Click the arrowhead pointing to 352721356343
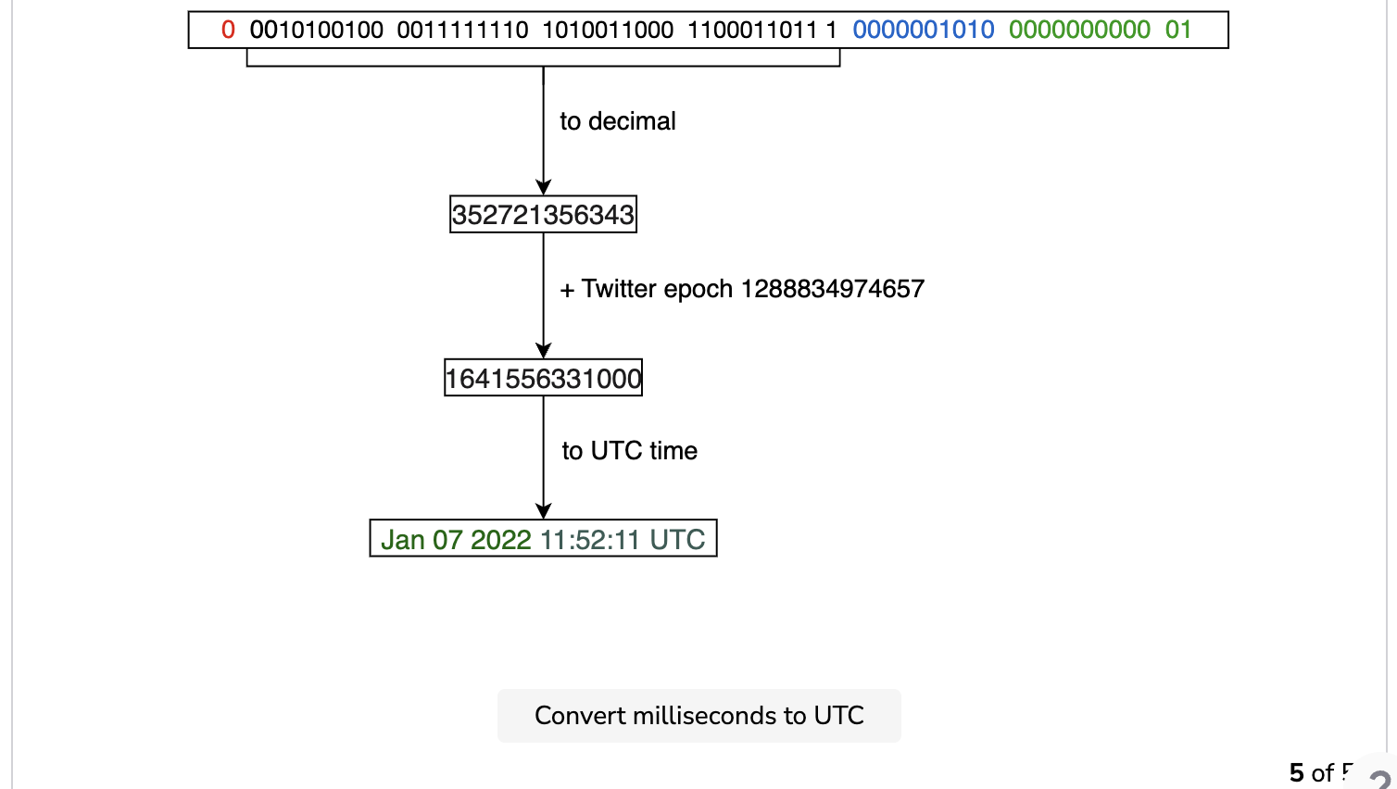 544,187
